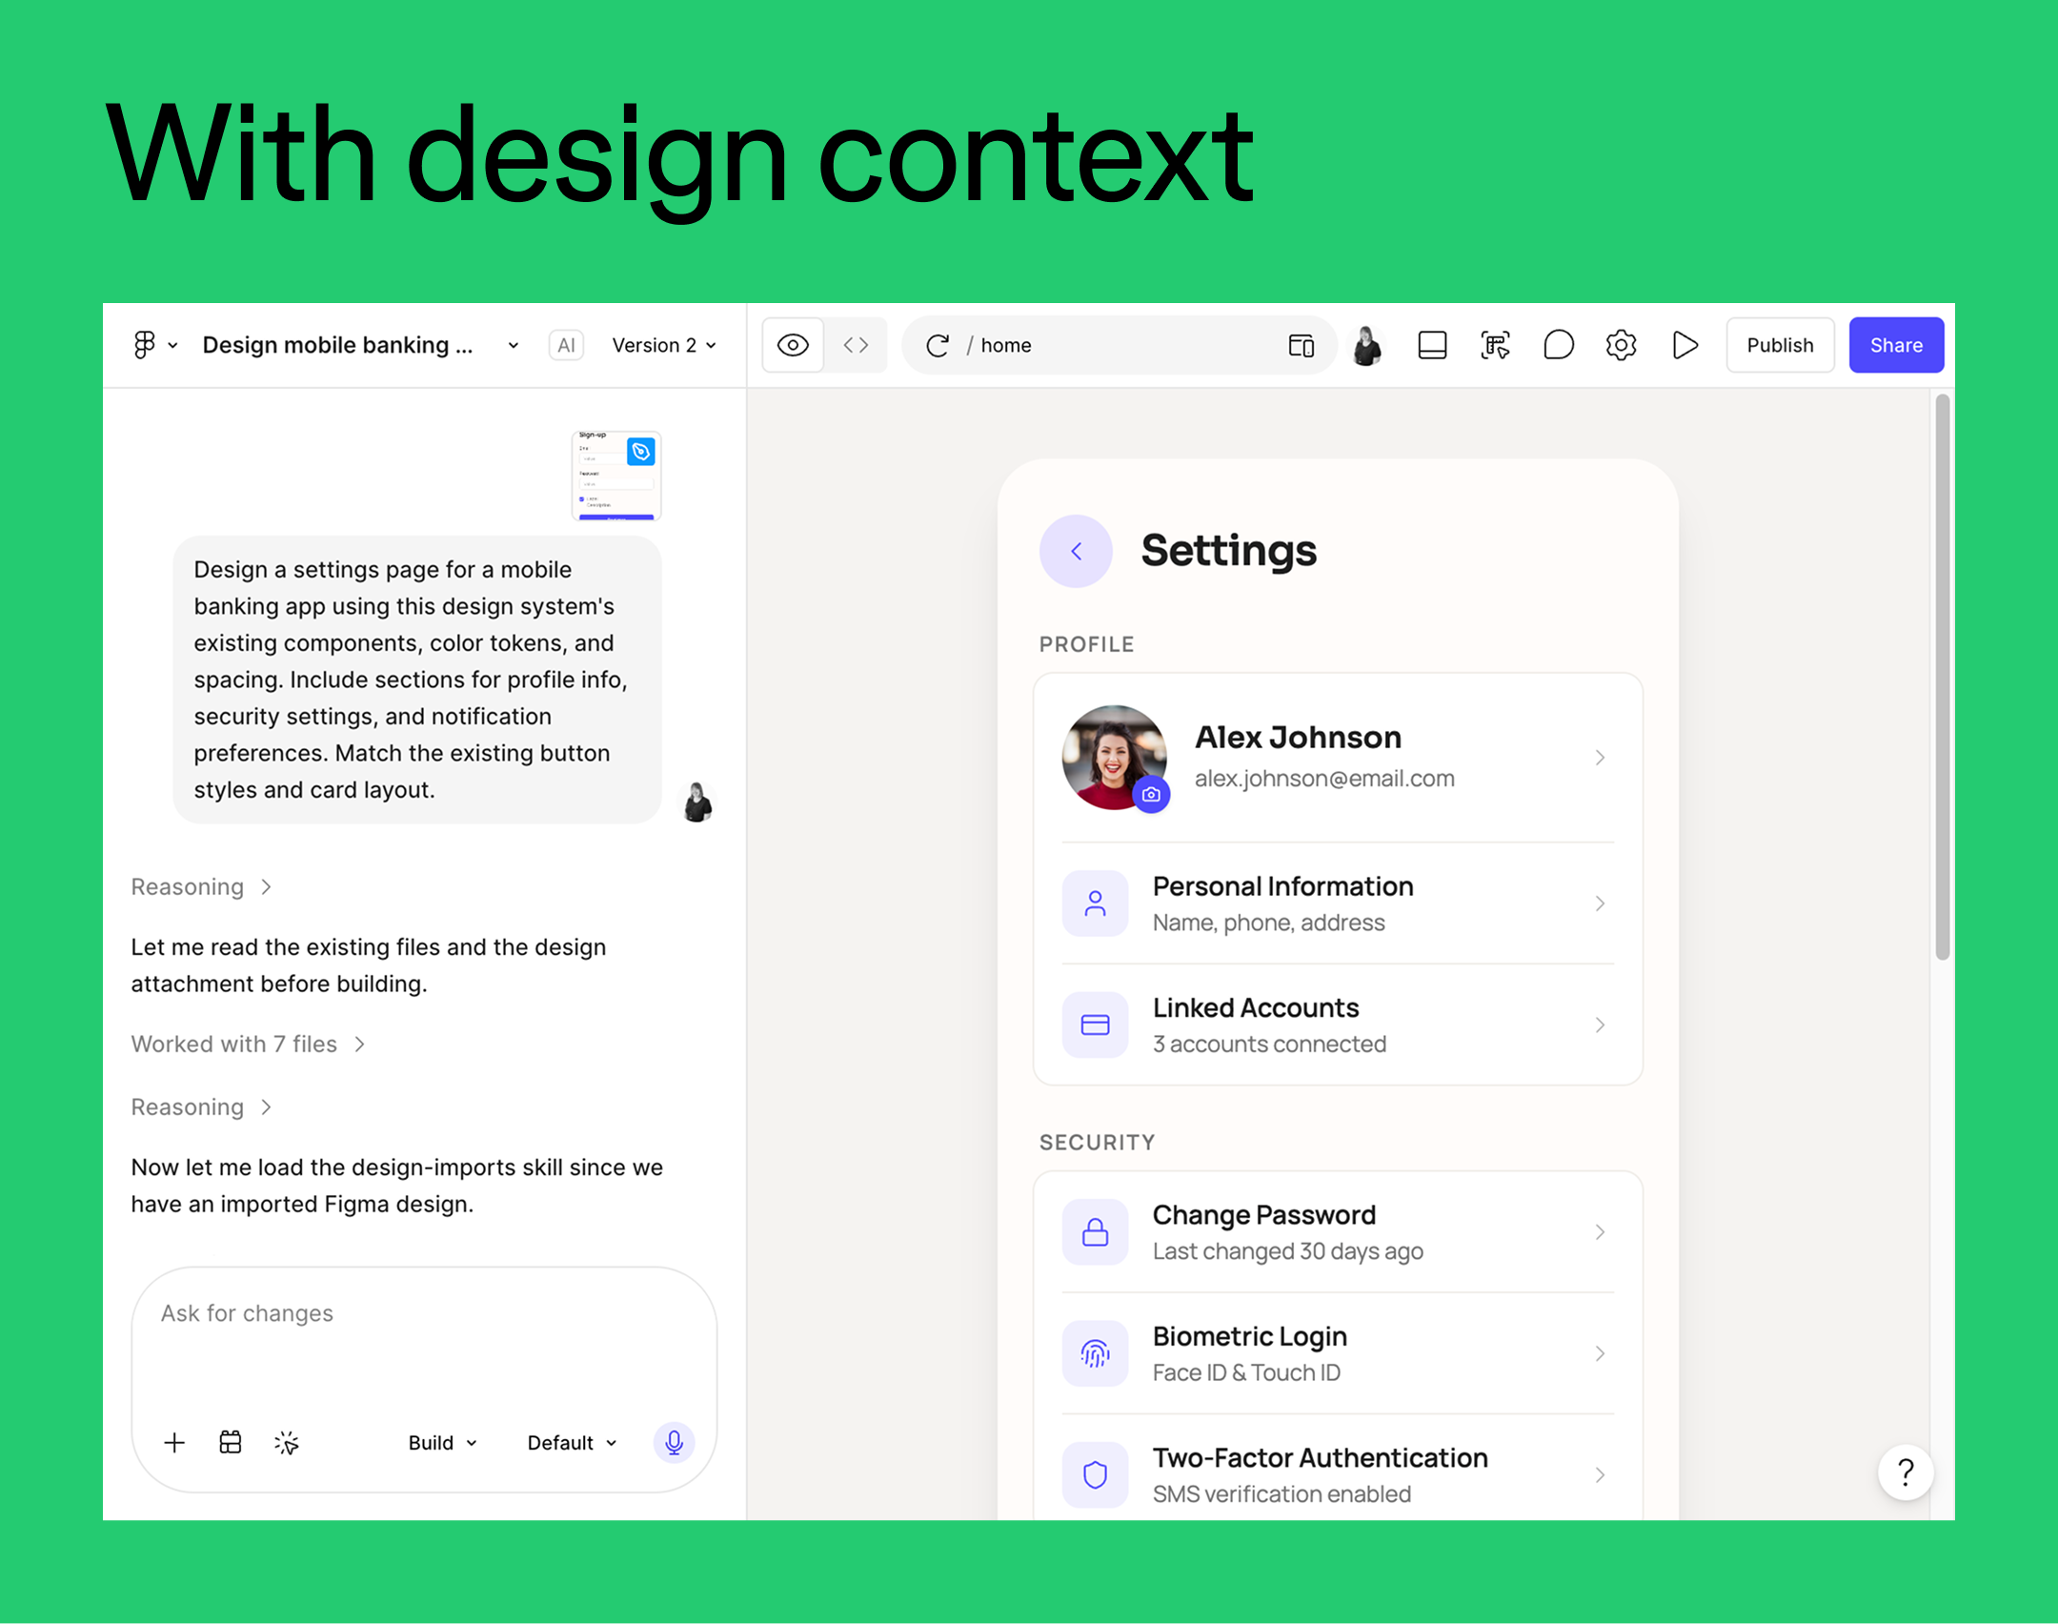Open Linked Accounts via its chevron
The image size is (2058, 1624).
(x=1600, y=1025)
